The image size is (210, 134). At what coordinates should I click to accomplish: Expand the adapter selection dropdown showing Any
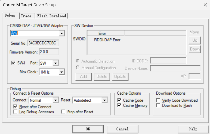point(61,33)
